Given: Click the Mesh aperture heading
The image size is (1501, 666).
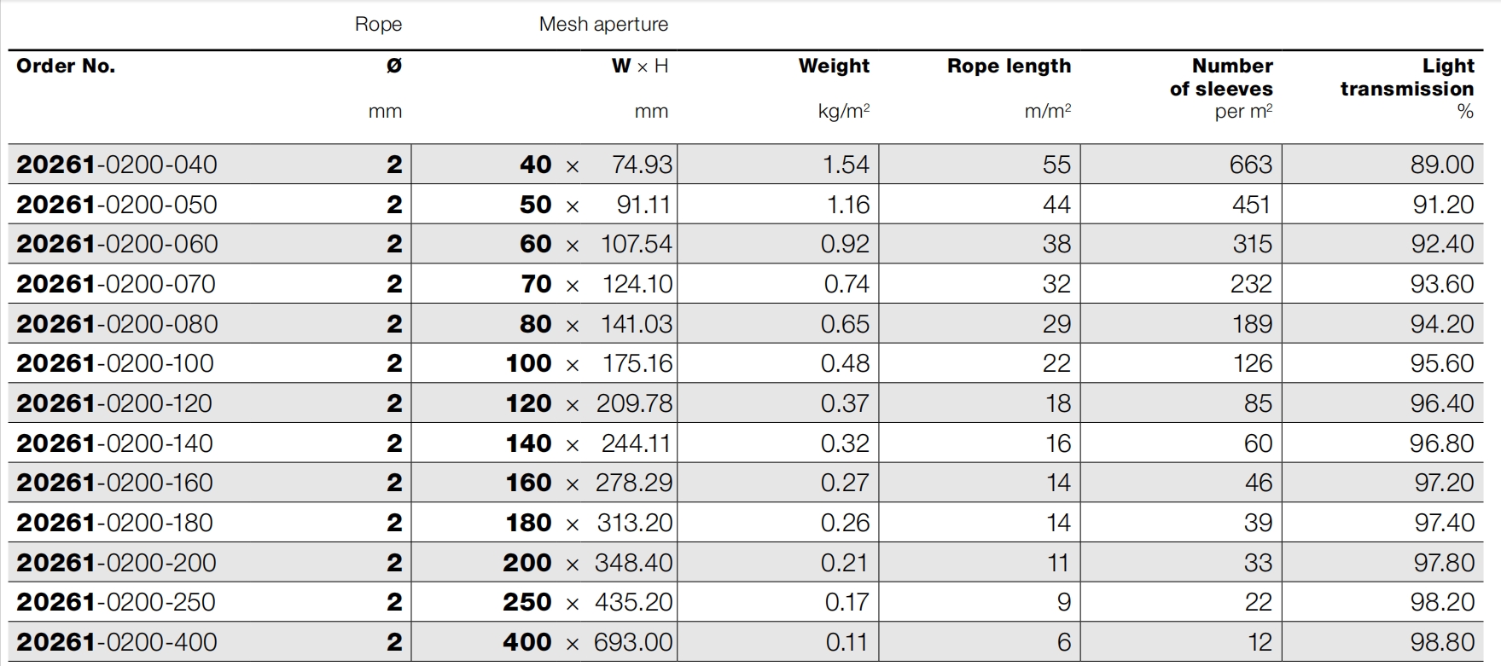Looking at the screenshot, I should [x=603, y=25].
